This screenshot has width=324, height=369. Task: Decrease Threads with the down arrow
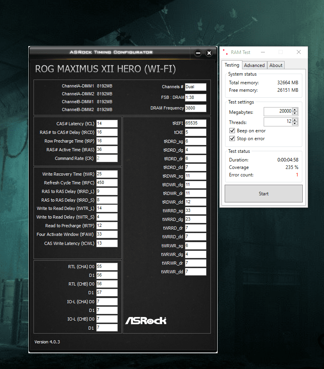click(295, 124)
